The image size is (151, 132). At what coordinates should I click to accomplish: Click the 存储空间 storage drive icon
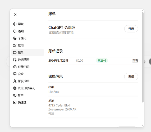point(15,67)
